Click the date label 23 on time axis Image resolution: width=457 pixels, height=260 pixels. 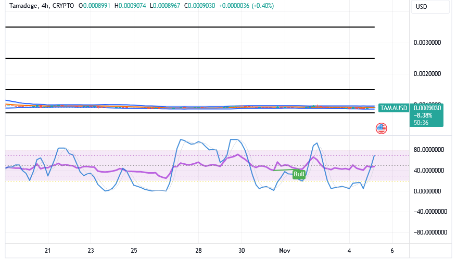click(x=91, y=251)
